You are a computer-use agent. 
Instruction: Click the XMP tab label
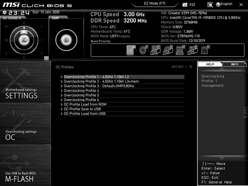click(55, 18)
